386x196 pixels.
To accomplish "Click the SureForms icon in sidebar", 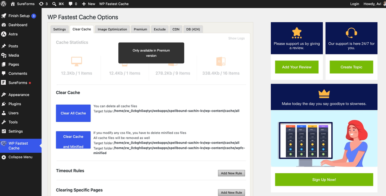I will pyautogui.click(x=4, y=83).
